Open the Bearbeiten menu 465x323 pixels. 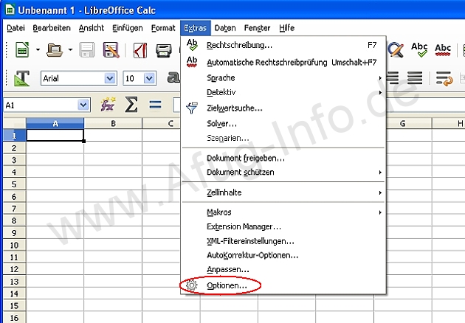point(52,28)
